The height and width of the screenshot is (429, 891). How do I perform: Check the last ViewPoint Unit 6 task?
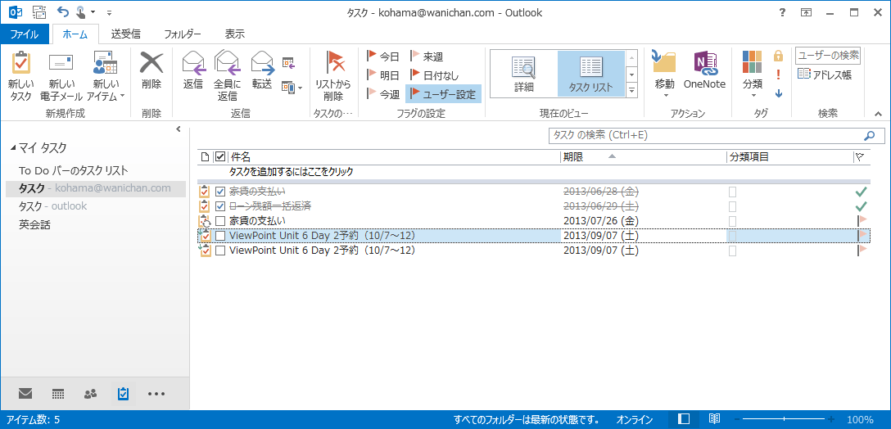(x=220, y=250)
